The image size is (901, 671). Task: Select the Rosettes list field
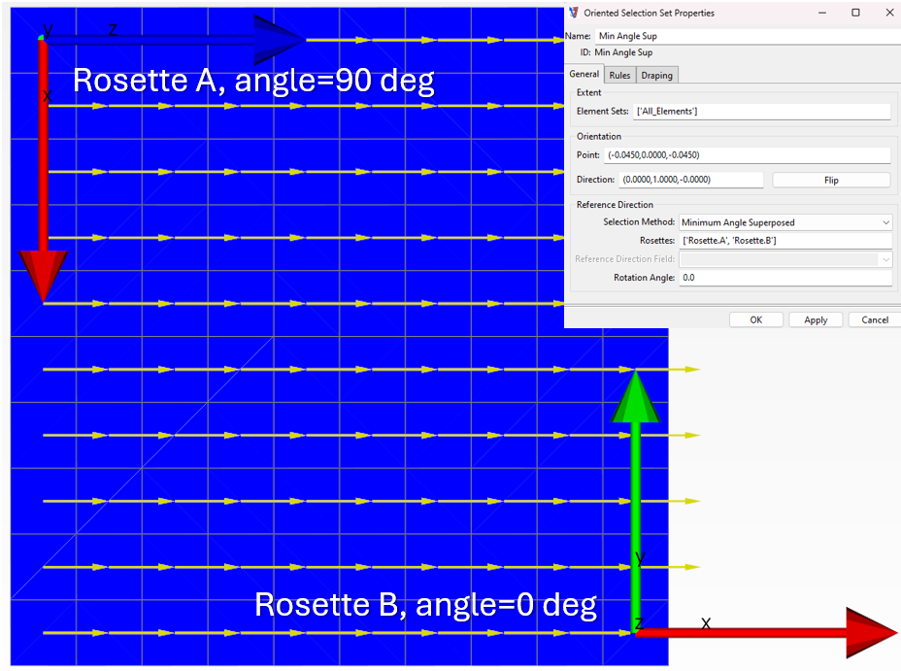click(786, 240)
